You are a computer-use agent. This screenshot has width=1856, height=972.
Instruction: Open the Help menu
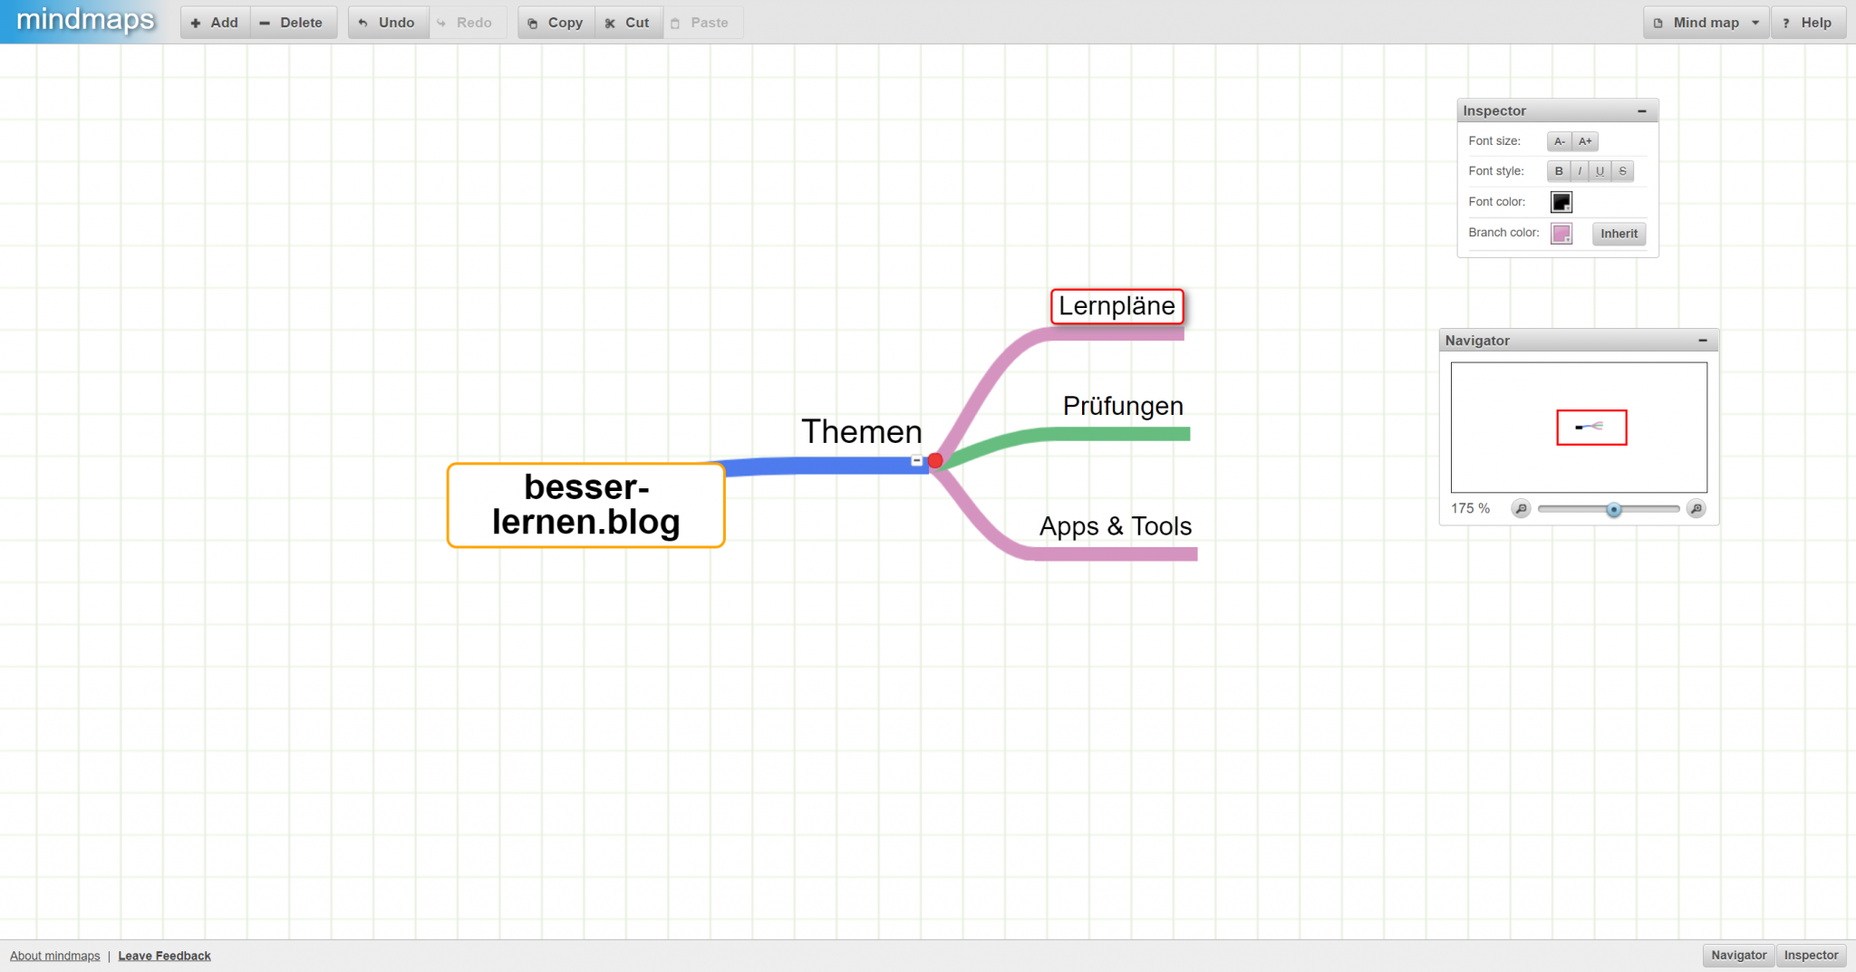pos(1808,22)
